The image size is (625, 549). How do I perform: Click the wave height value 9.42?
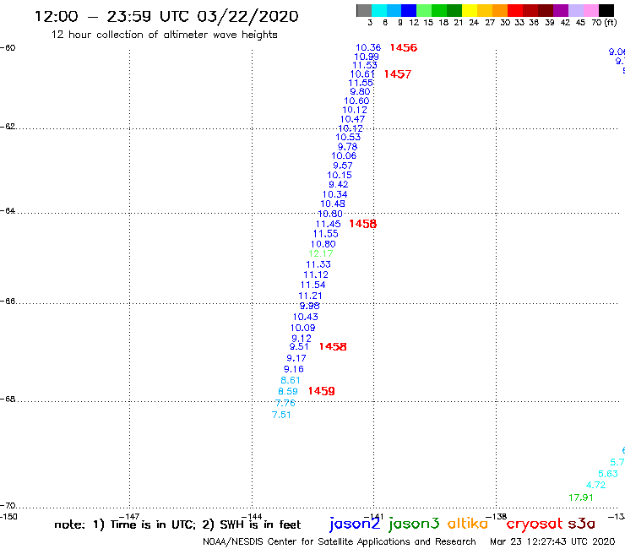(339, 185)
